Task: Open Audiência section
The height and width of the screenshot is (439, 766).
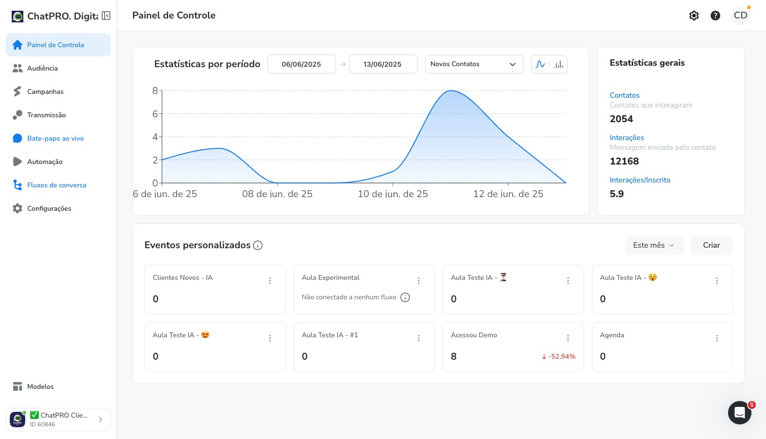Action: click(x=58, y=68)
